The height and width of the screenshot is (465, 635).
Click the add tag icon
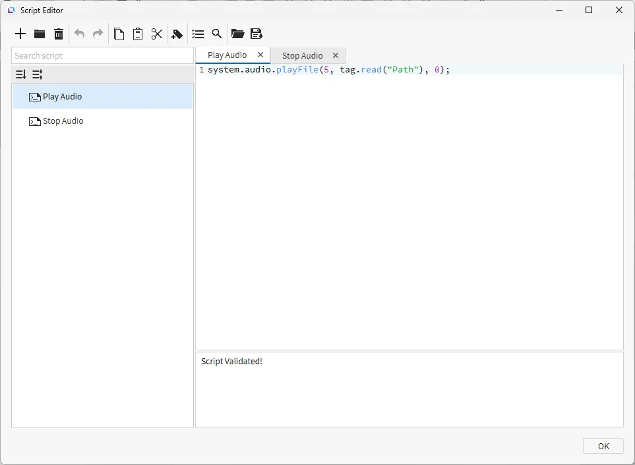pos(177,34)
